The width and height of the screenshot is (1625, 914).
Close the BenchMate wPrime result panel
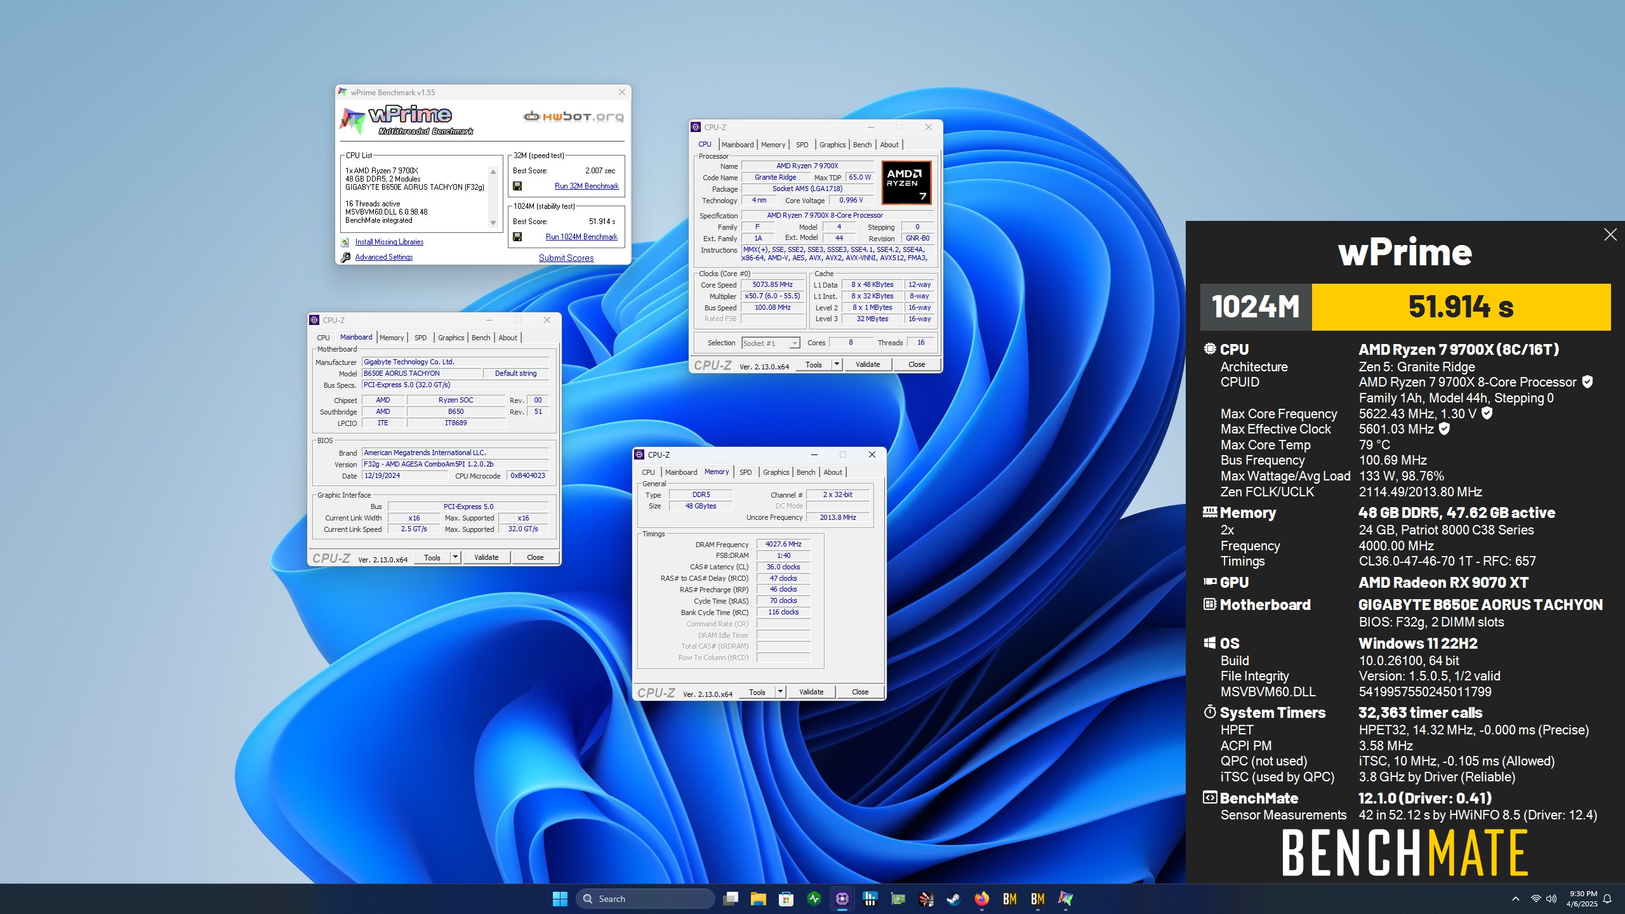click(x=1610, y=235)
